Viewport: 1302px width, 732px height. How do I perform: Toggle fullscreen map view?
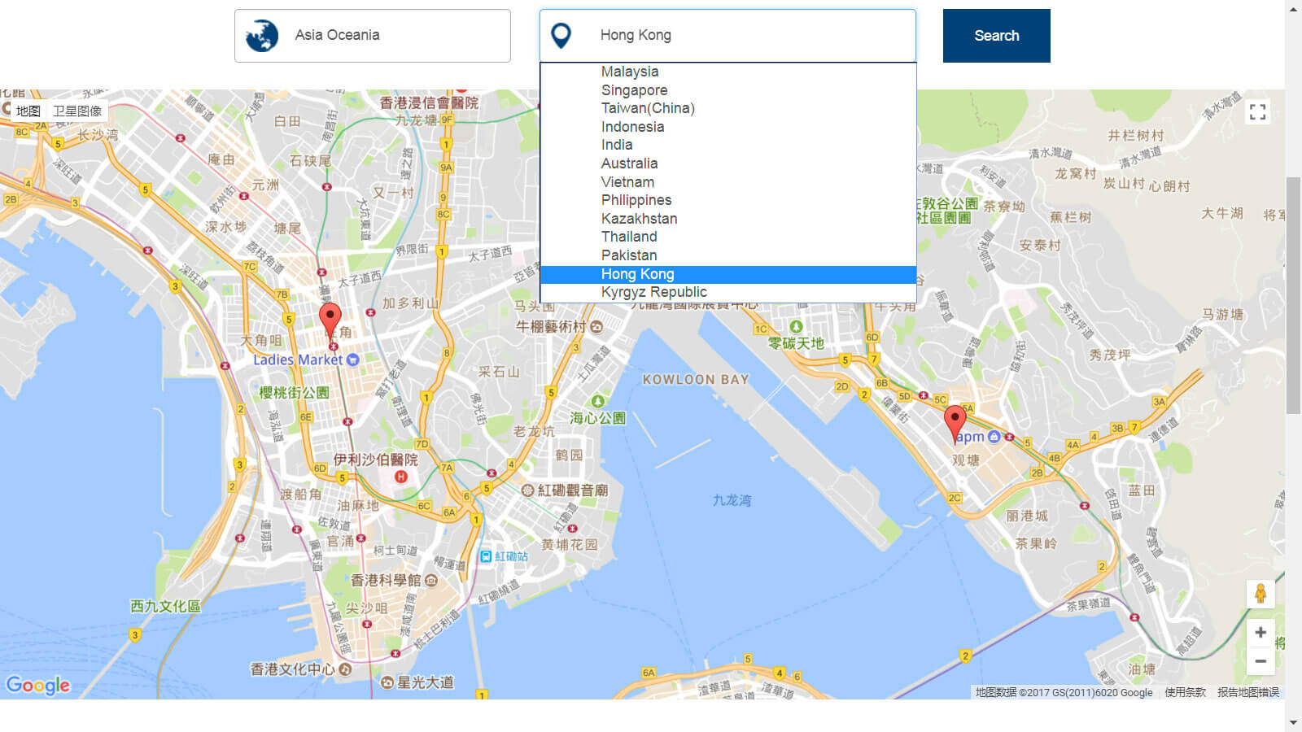1257,111
